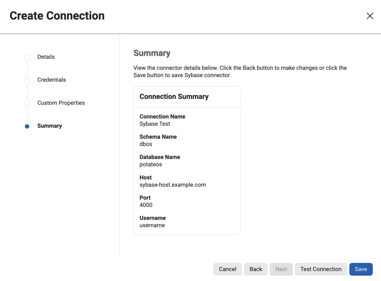The height and width of the screenshot is (281, 381).
Task: Click the Credentials step circle
Action: pyautogui.click(x=27, y=80)
